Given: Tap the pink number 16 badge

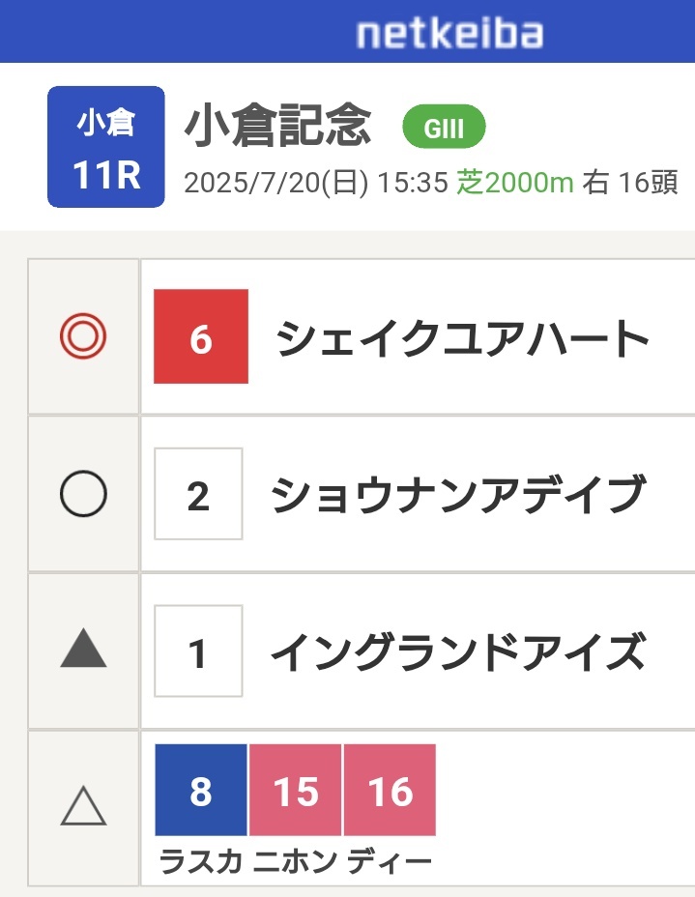Looking at the screenshot, I should [391, 790].
